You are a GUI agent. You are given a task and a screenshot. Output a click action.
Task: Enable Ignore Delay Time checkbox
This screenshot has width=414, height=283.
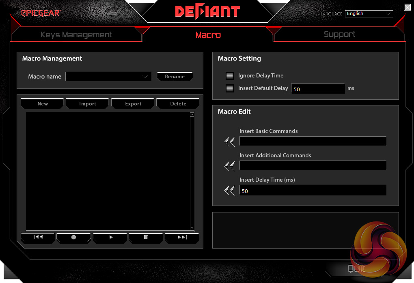point(230,76)
